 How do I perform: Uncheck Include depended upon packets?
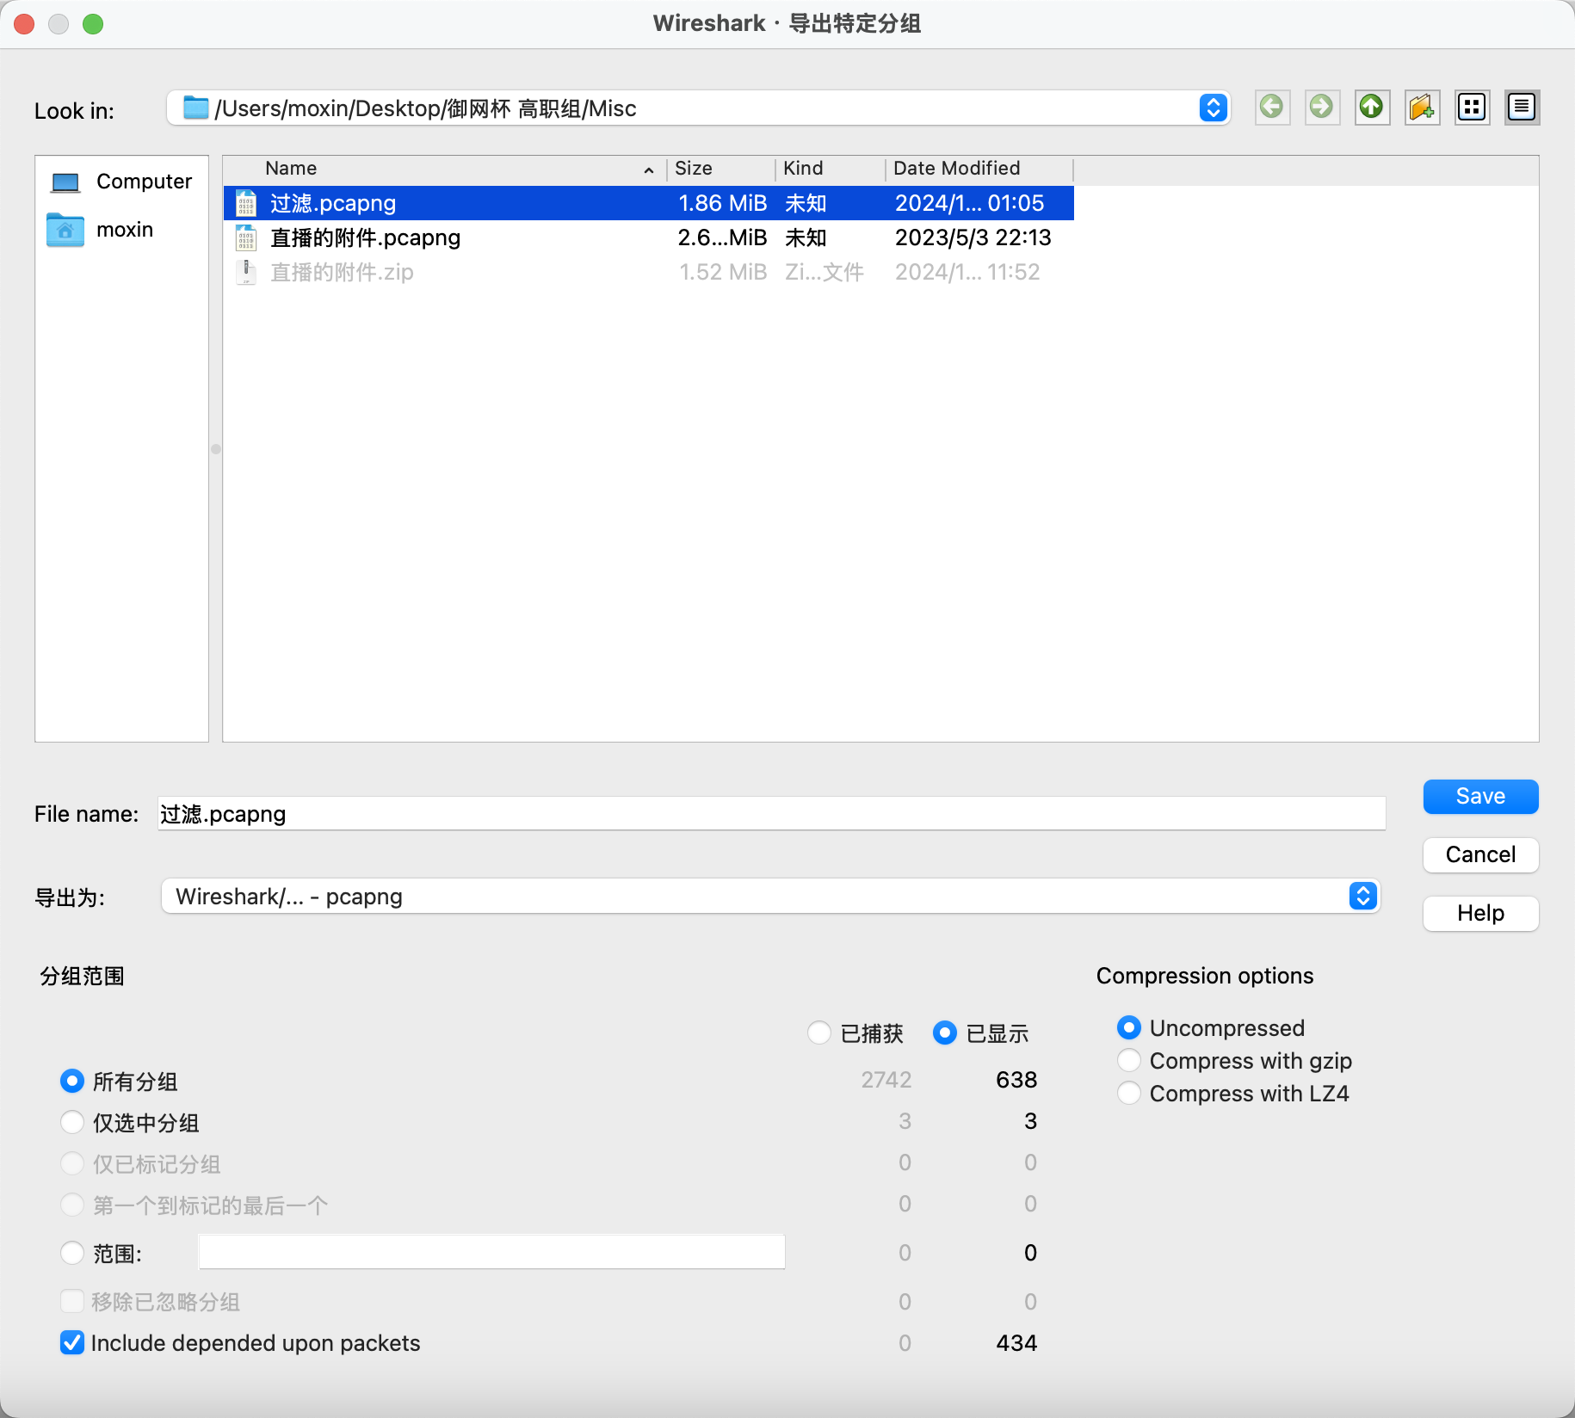click(x=73, y=1342)
